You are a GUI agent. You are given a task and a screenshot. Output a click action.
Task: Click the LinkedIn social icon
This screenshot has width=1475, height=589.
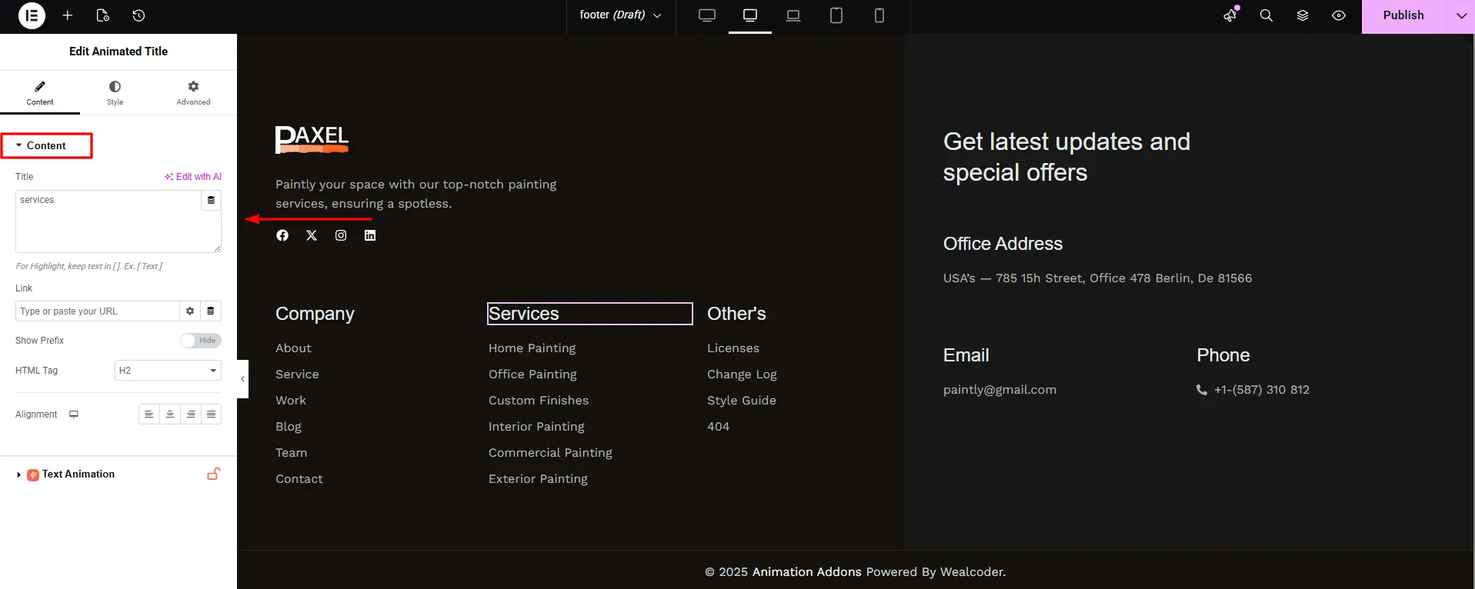point(370,235)
